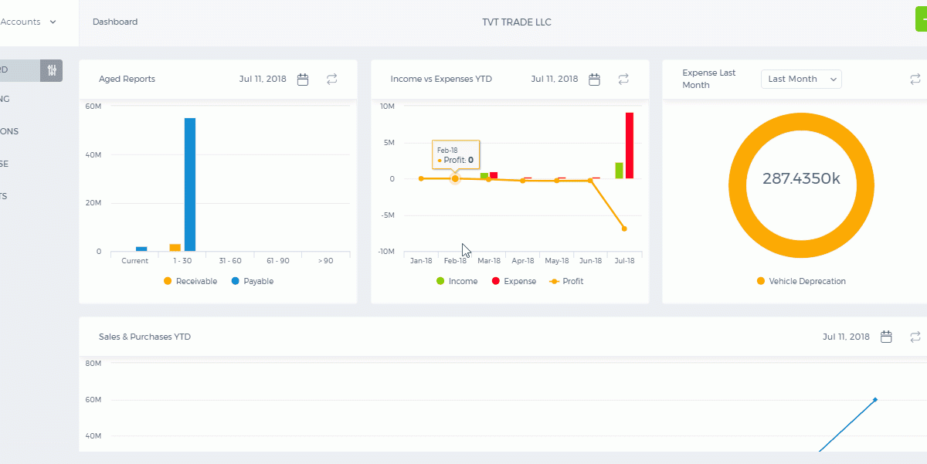Click the green Jul-18 Income bar
Screen dimensions: 927x464
pyautogui.click(x=619, y=171)
